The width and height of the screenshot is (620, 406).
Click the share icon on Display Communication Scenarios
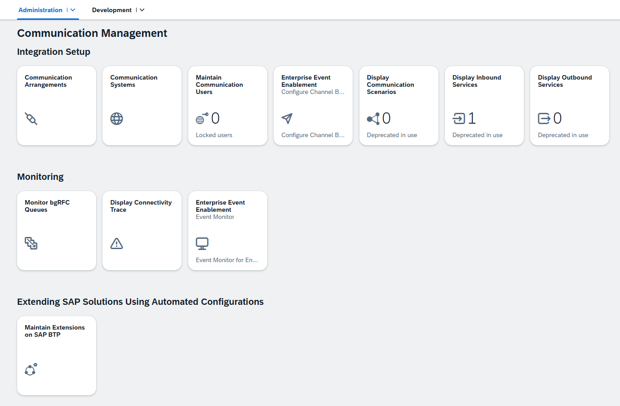coord(373,119)
